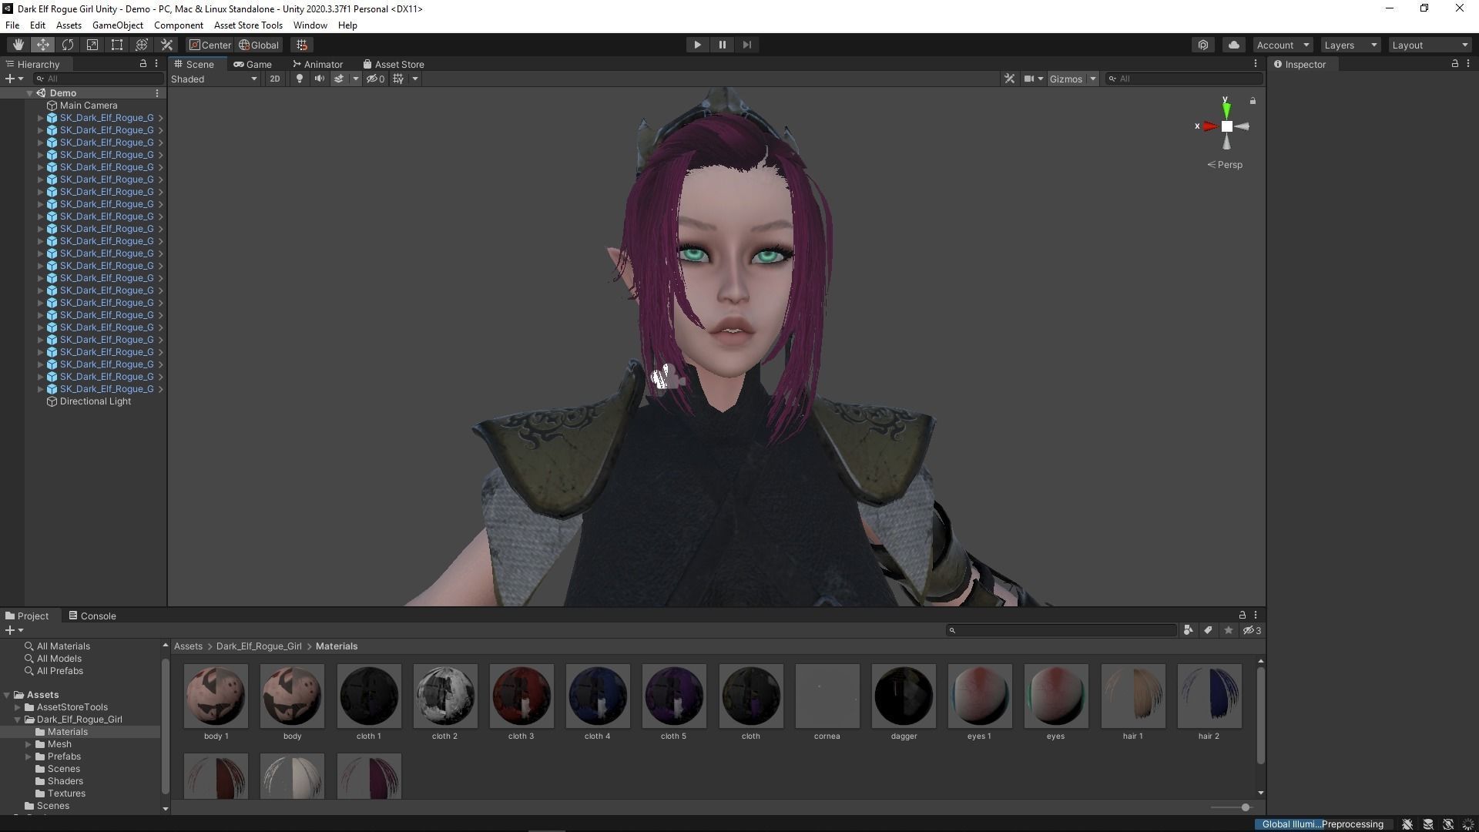Viewport: 1479px width, 832px height.
Task: Open Gizmos dropdown arrow
Action: point(1092,79)
